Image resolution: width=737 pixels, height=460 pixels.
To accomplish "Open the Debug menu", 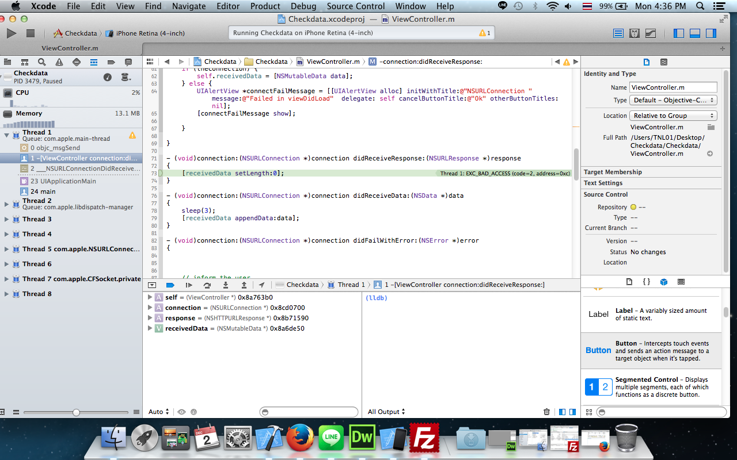I will coord(303,6).
